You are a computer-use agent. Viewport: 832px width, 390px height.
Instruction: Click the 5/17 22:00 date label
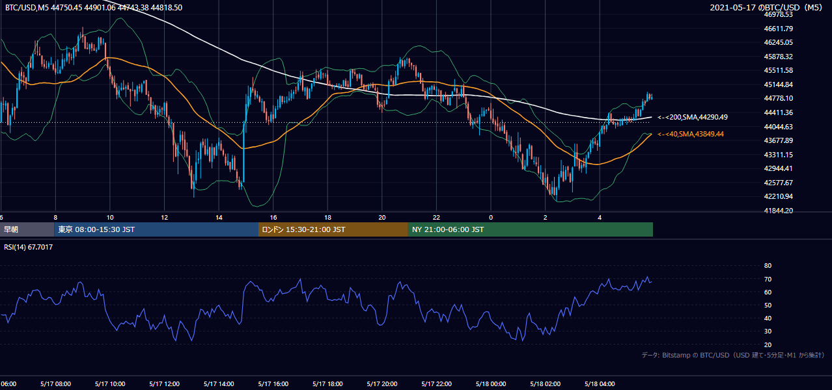(x=436, y=383)
